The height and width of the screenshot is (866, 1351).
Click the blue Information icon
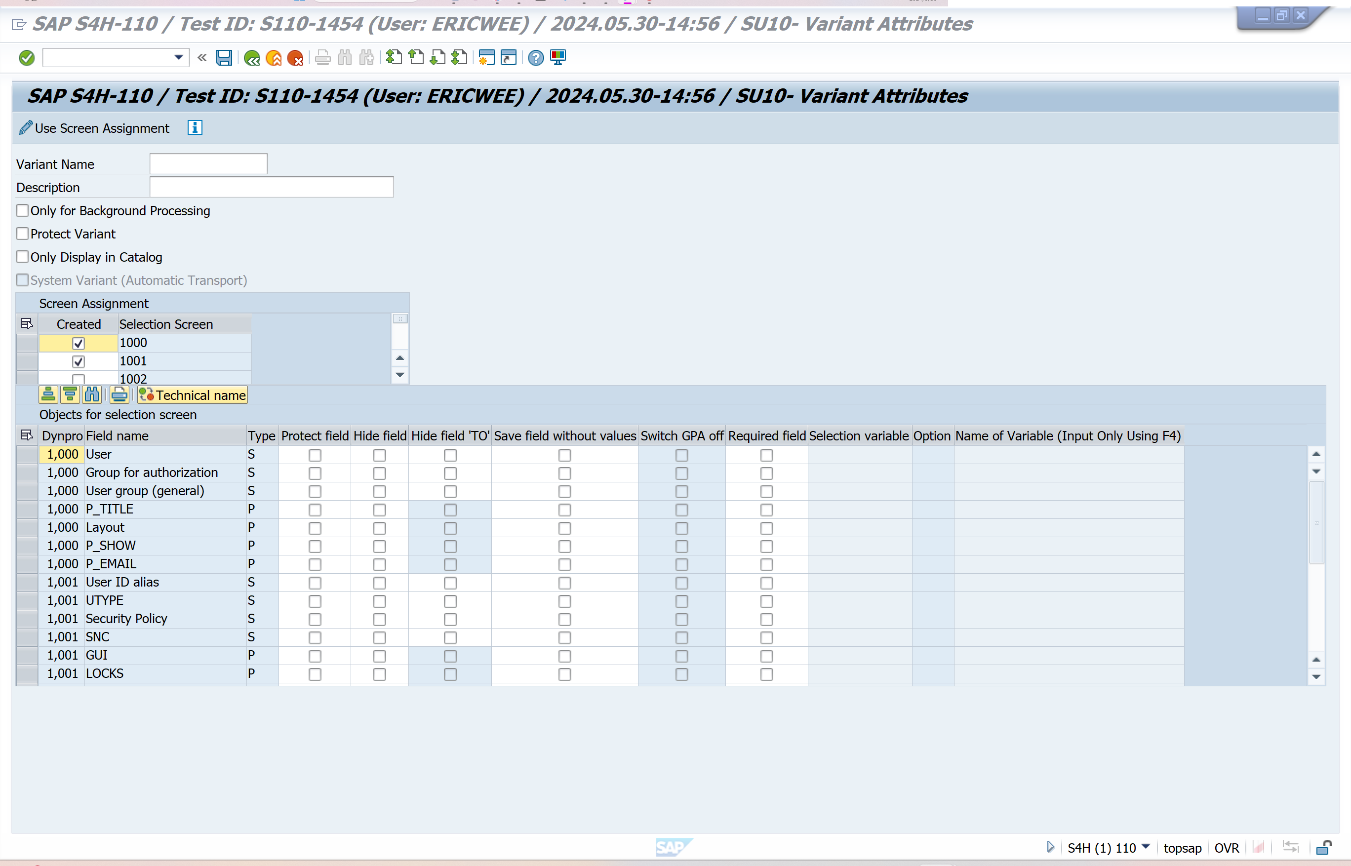195,128
